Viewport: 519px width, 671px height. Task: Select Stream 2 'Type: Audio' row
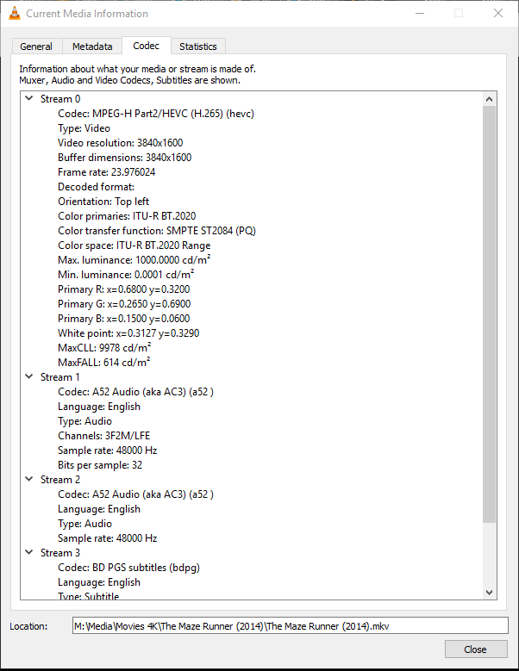point(84,524)
